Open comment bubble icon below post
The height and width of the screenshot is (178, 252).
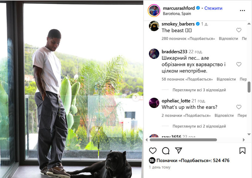click(x=166, y=151)
